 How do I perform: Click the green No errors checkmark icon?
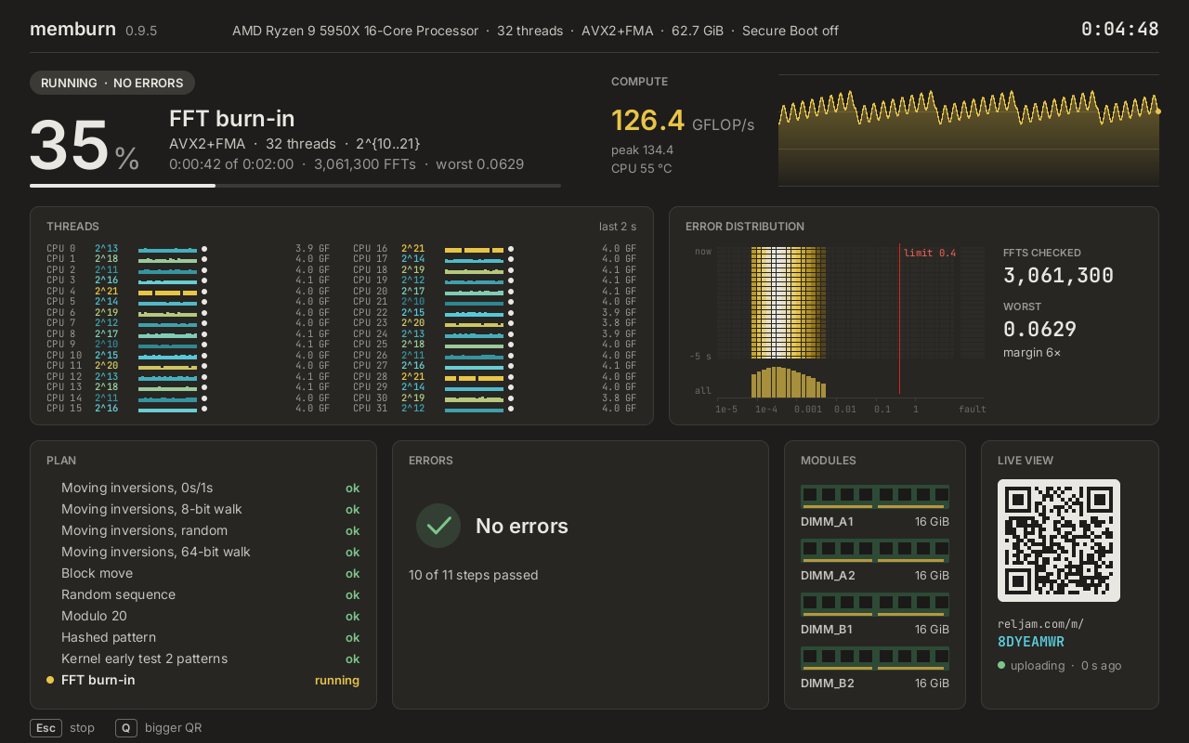click(x=438, y=526)
